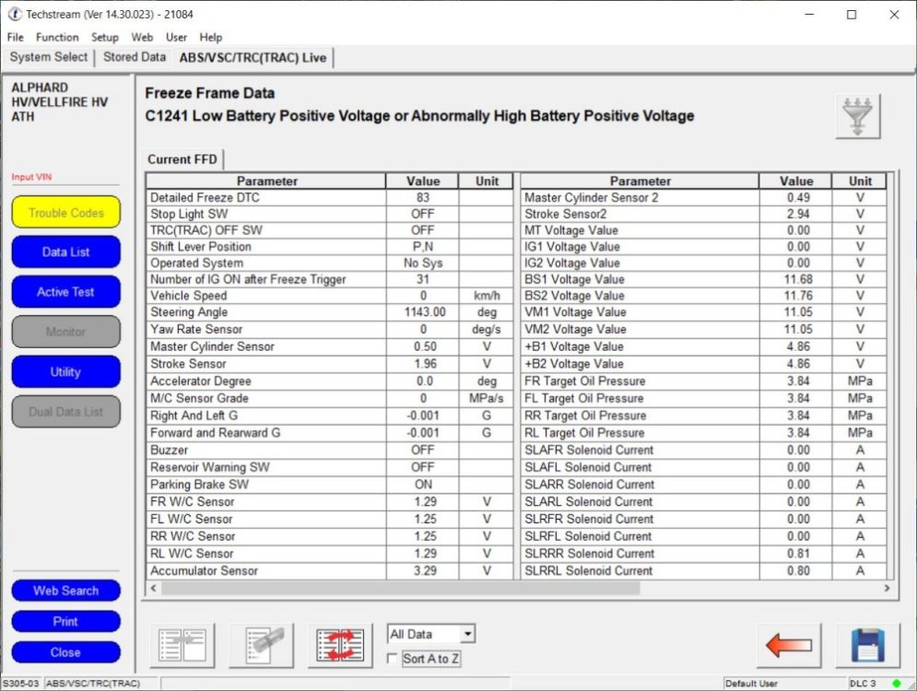Click the red back arrow button
917x691 pixels.
(x=789, y=646)
